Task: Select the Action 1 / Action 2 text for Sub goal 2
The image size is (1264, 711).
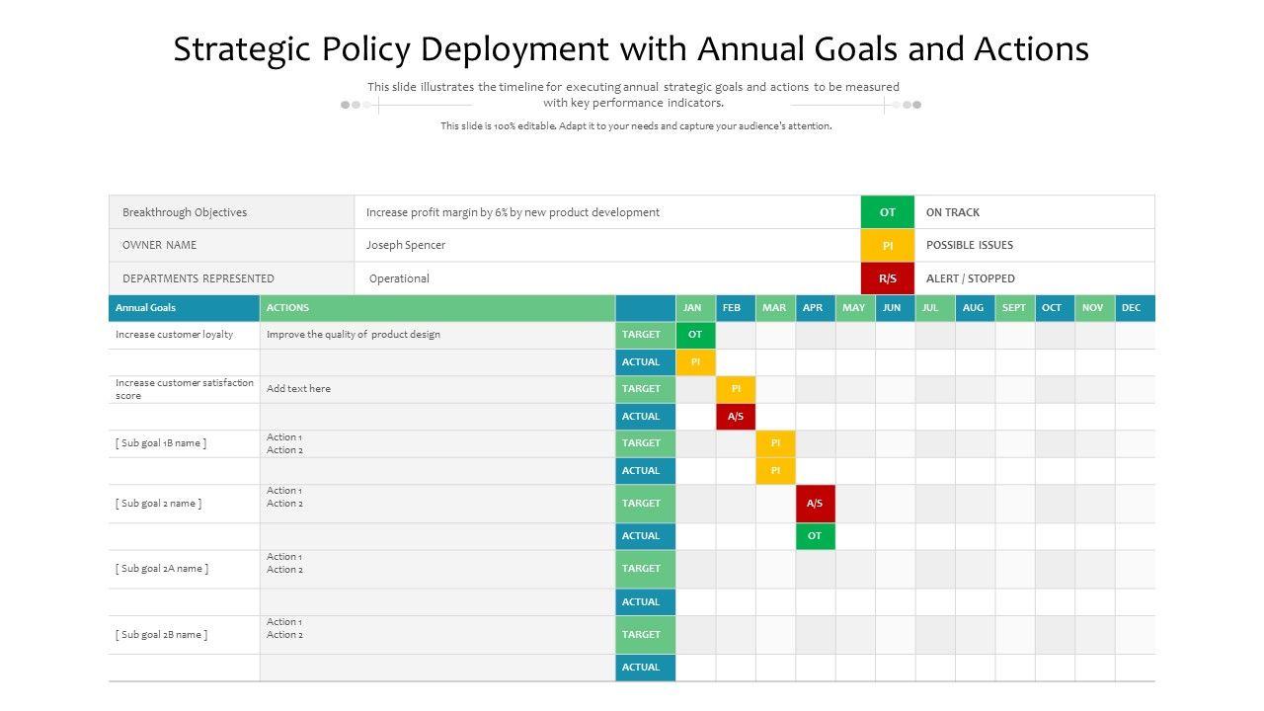Action: point(284,497)
